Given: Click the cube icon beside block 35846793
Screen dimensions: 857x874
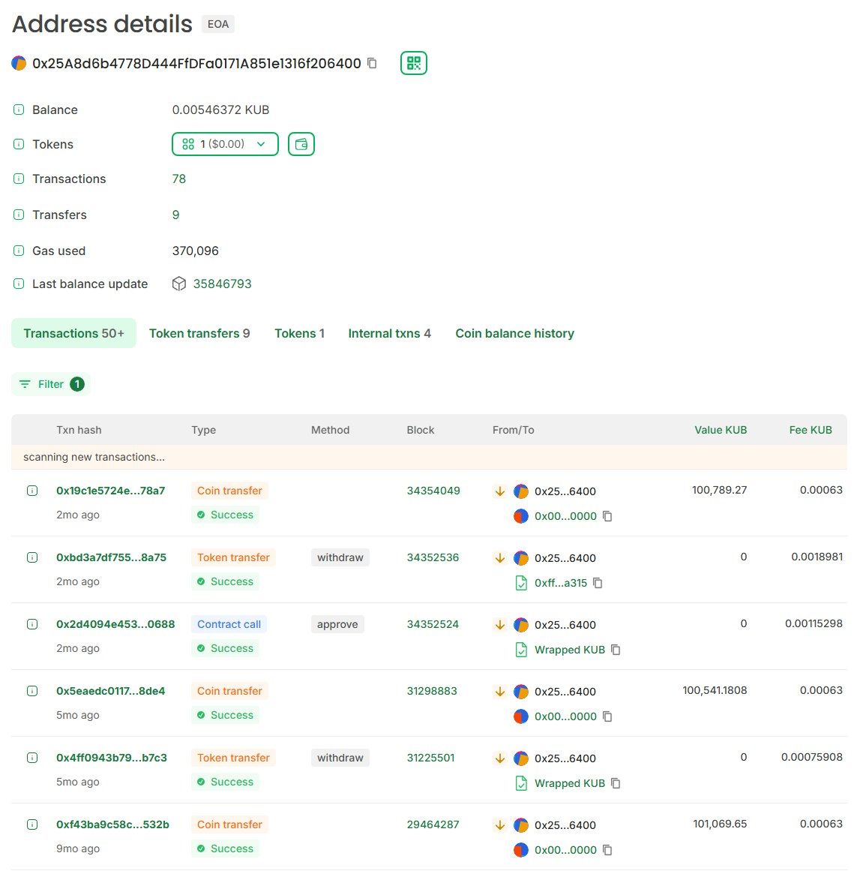Looking at the screenshot, I should tap(179, 284).
